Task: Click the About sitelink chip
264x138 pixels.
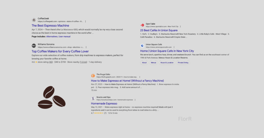Action: tap(144, 63)
